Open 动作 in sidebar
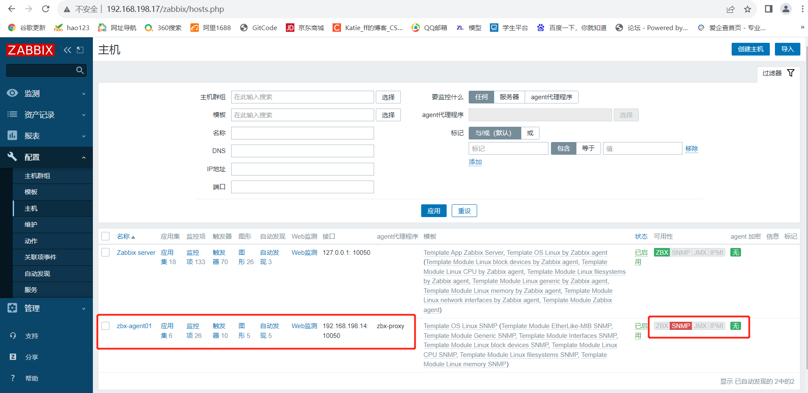The width and height of the screenshot is (808, 393). tap(53, 241)
